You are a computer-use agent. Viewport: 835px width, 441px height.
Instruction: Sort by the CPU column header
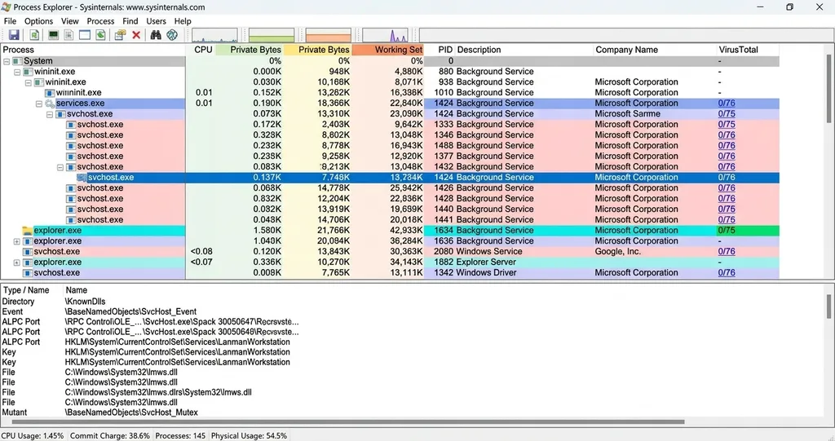click(201, 50)
